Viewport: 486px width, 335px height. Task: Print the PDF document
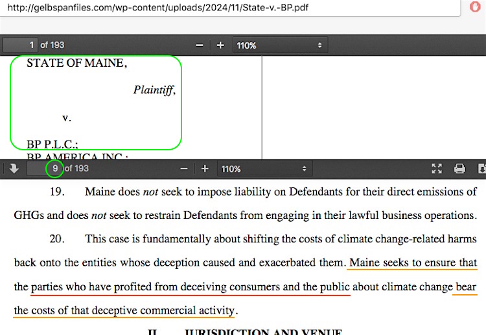[459, 168]
